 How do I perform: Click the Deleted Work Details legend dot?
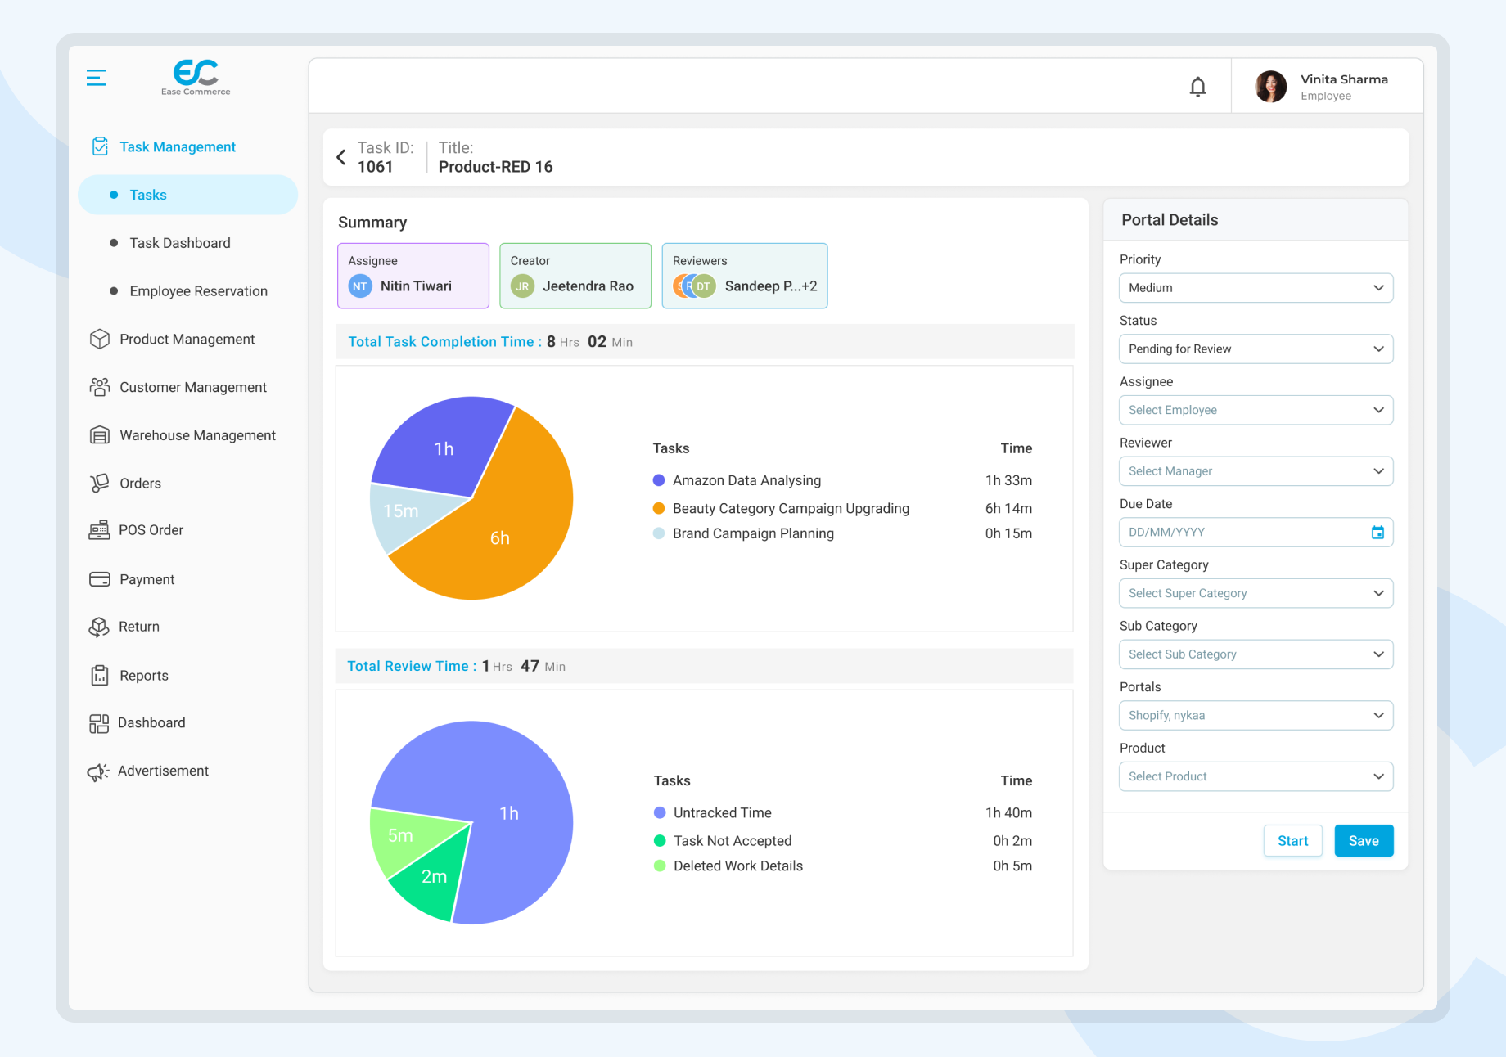tap(660, 866)
